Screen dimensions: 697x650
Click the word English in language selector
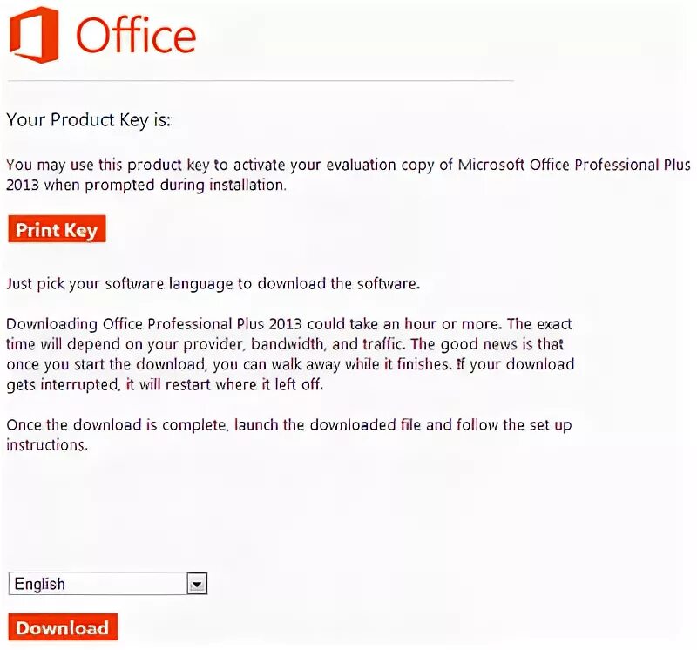pos(40,584)
